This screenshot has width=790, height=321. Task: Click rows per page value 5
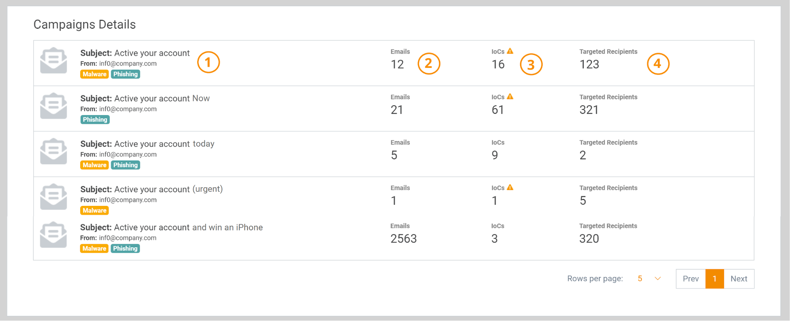pos(640,279)
